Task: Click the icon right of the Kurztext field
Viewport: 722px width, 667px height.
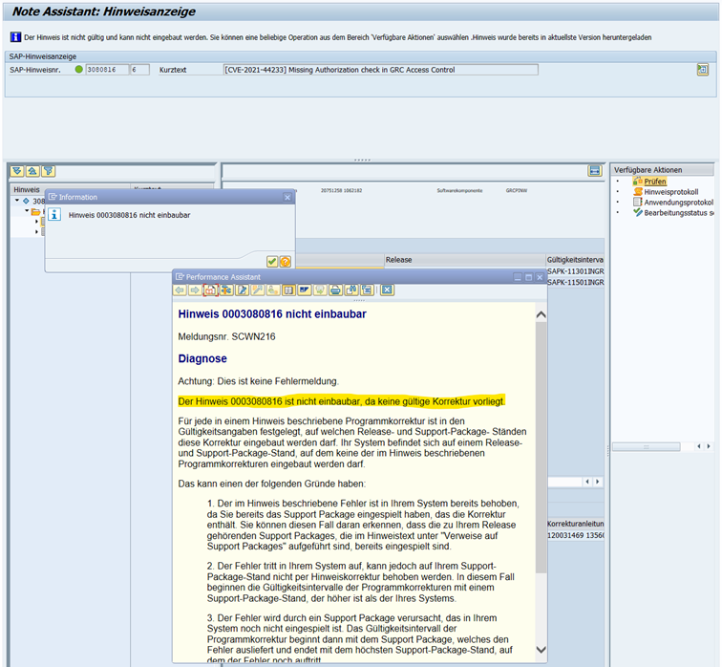Action: coord(703,70)
